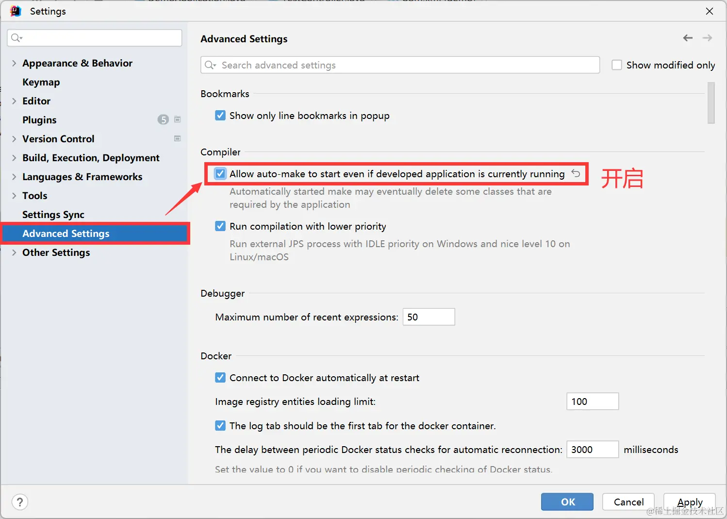Expand Version Control tree node
Viewport: 727px width, 519px height.
coord(14,139)
